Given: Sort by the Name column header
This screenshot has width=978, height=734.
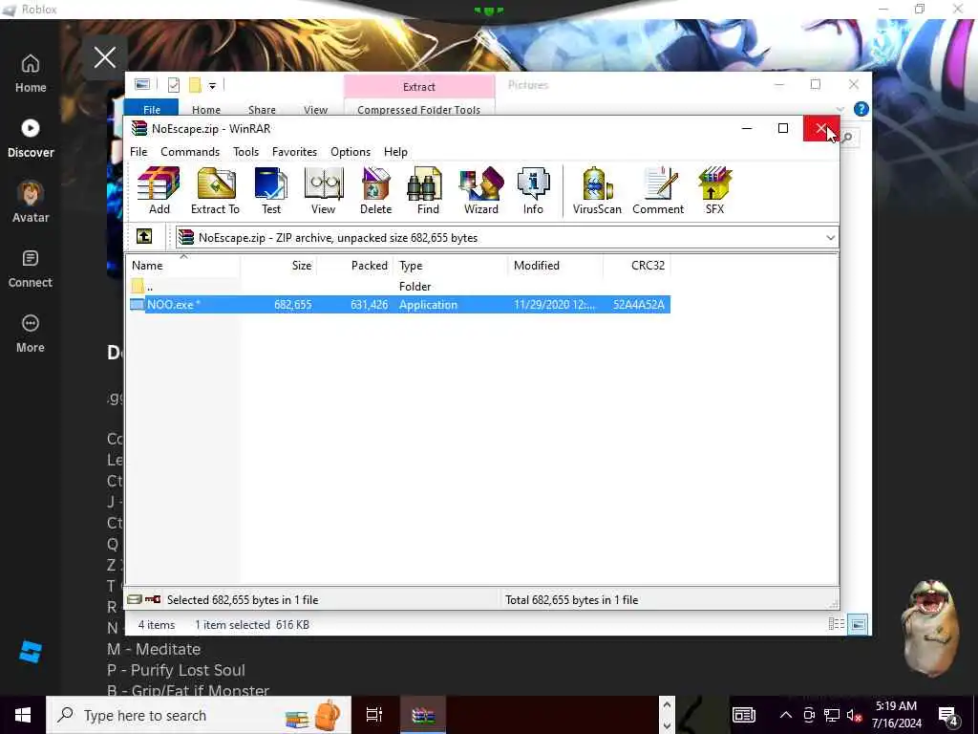Looking at the screenshot, I should point(182,266).
